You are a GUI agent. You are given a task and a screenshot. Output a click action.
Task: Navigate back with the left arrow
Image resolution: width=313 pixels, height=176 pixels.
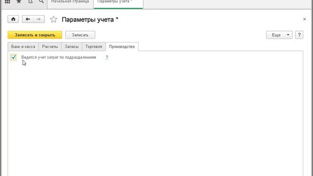coord(27,19)
